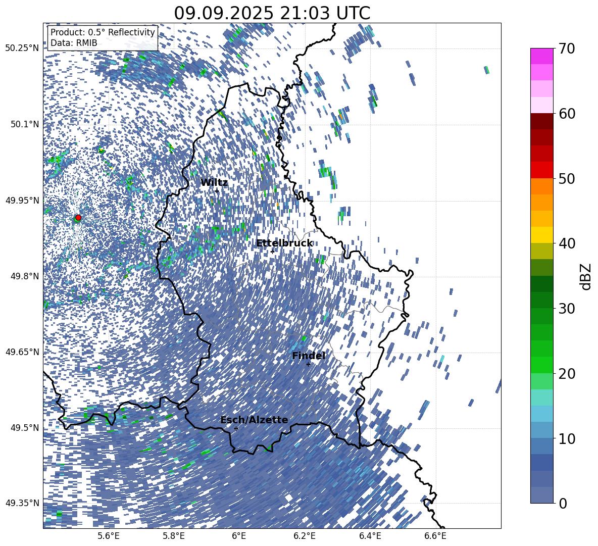Click the Data: RMIB text

[x=74, y=43]
